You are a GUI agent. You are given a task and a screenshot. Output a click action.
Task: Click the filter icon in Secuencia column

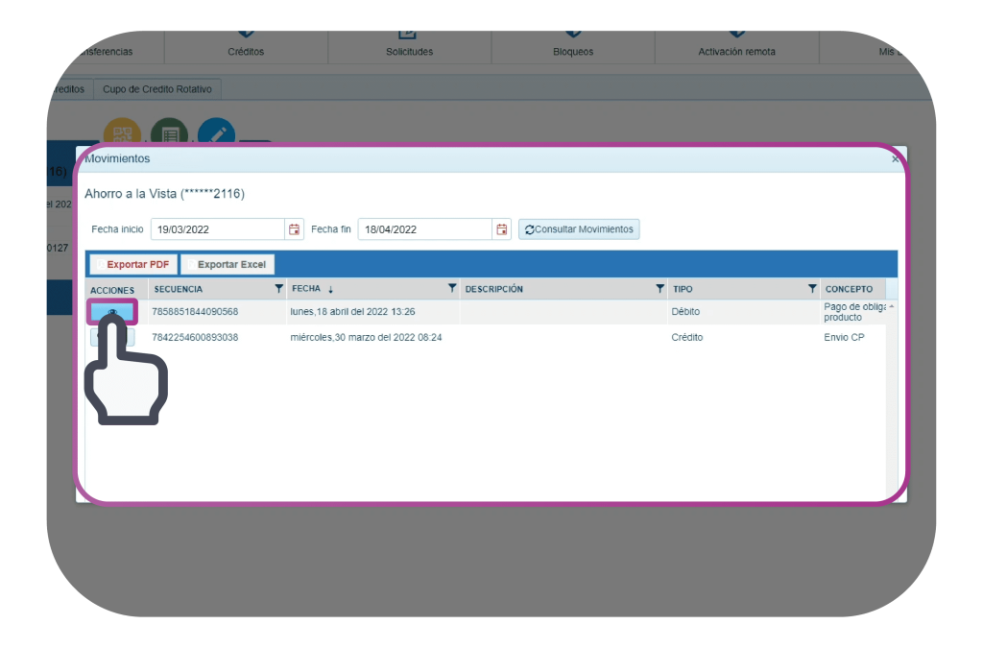[x=278, y=289]
